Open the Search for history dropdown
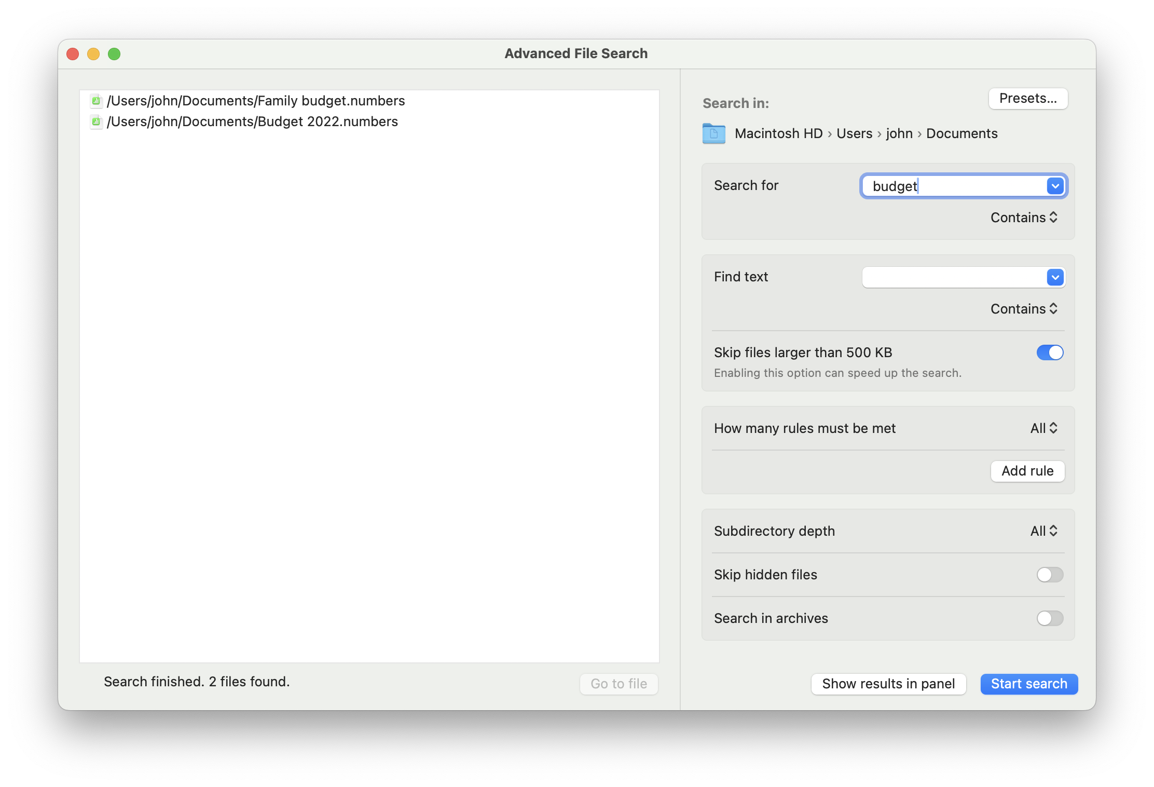 pyautogui.click(x=1055, y=186)
